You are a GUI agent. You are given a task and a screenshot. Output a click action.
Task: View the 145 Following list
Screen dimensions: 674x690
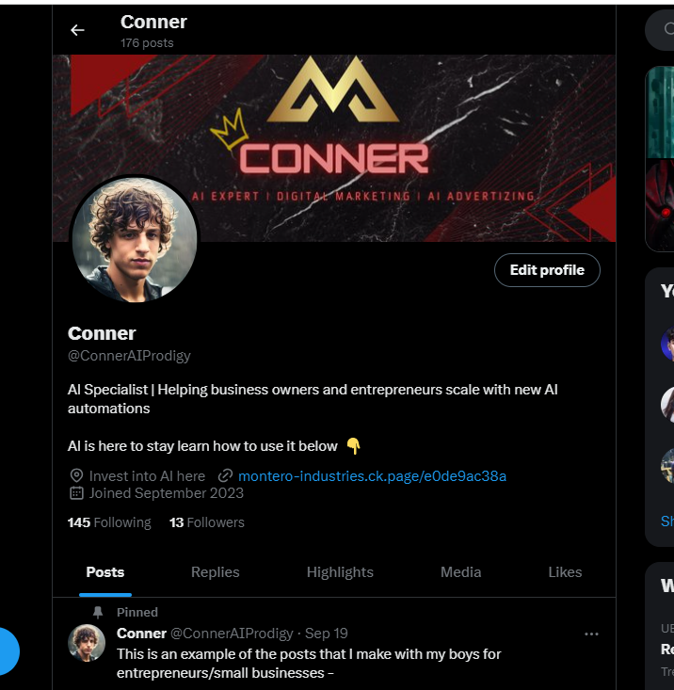(109, 522)
